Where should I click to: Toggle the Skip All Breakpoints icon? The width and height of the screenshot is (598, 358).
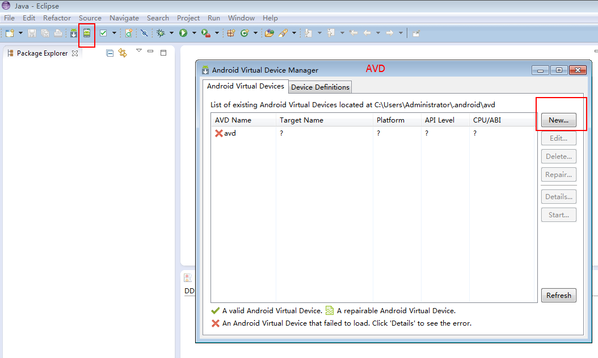(x=144, y=33)
